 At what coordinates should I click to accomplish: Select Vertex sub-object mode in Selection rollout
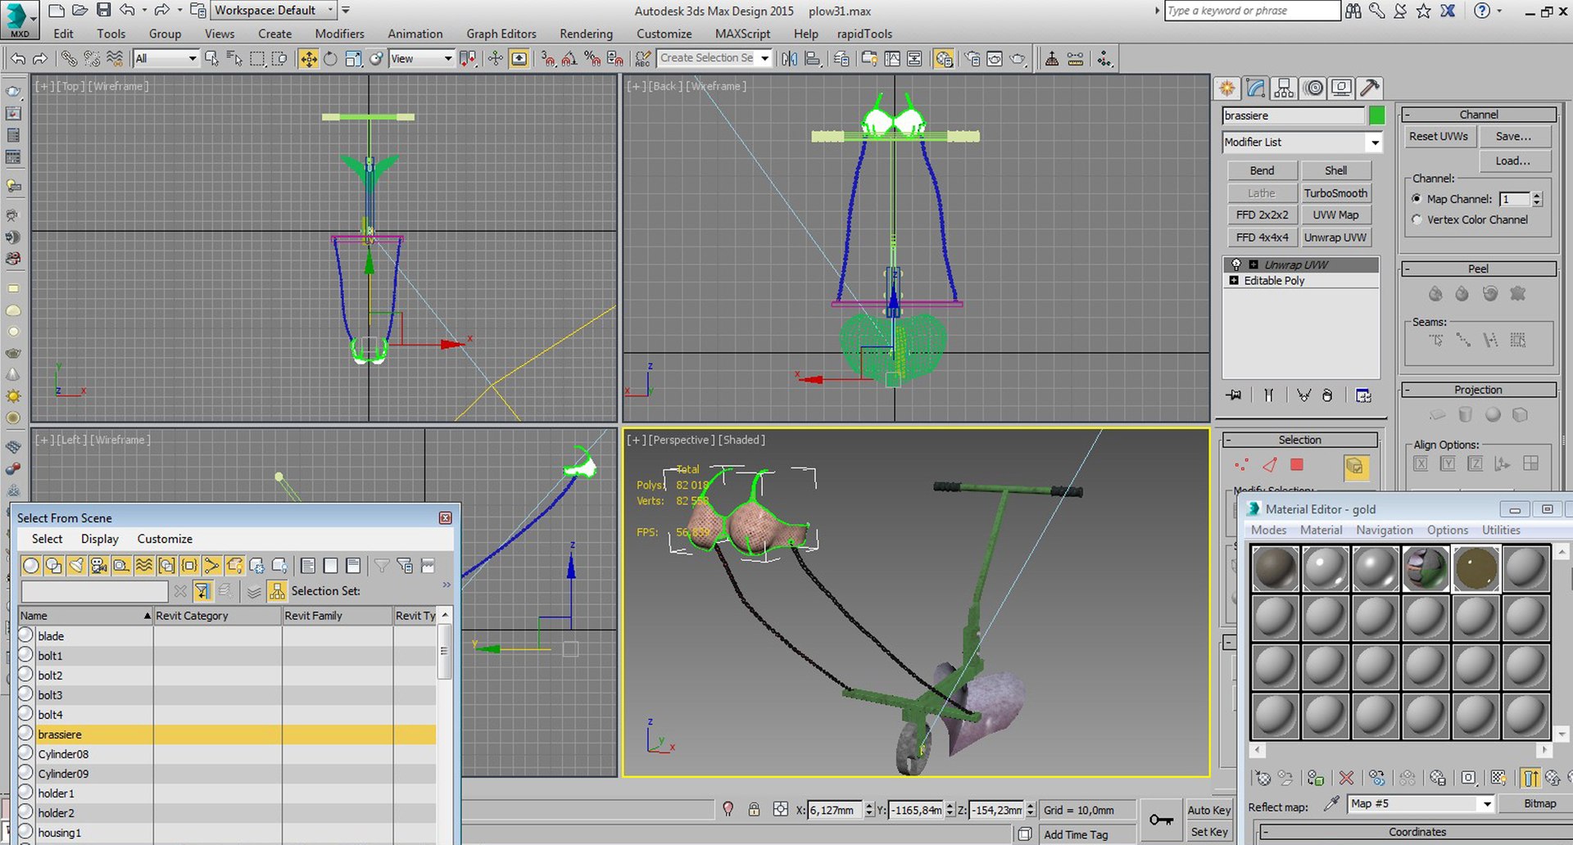1242,465
